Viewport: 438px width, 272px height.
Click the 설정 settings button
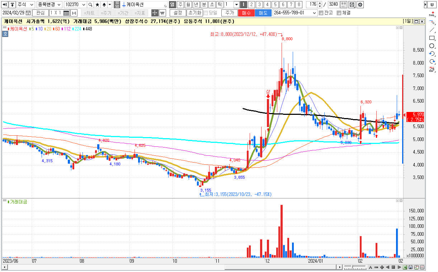tap(178, 13)
